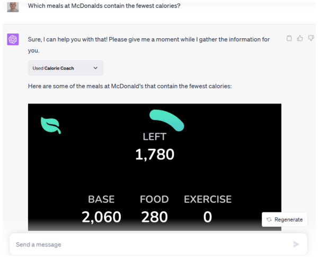
Task: Click the teal calorie progress arc
Action: [x=166, y=119]
